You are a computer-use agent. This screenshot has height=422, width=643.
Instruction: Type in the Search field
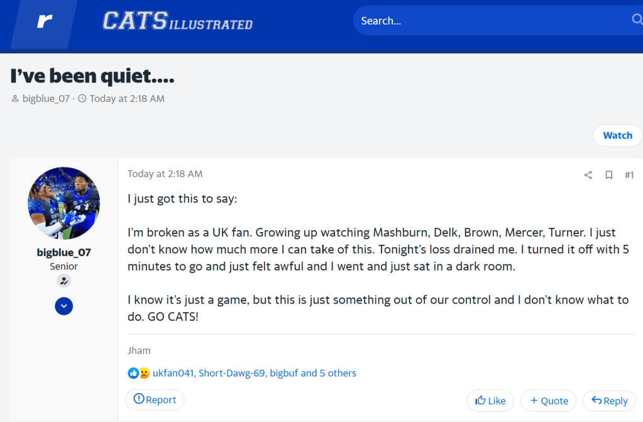(490, 21)
